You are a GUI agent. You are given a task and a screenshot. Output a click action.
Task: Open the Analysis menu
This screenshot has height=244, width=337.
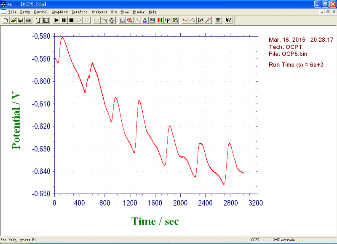[x=99, y=12]
